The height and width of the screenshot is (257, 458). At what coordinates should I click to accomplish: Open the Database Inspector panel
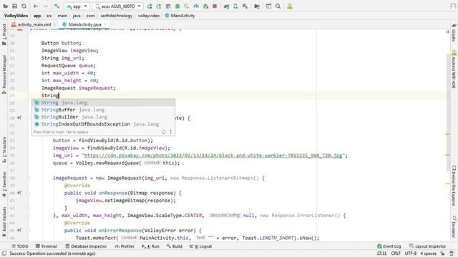pyautogui.click(x=86, y=246)
